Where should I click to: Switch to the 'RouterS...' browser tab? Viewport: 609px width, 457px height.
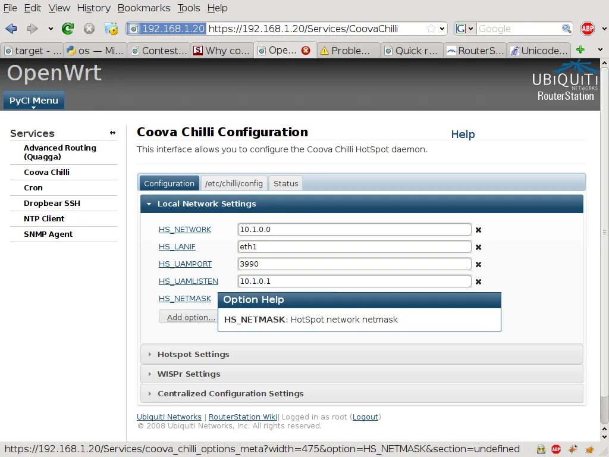[x=475, y=51]
